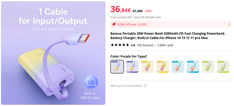
Task: Expand the coupon banner chevron arrow
Action: pos(229,24)
